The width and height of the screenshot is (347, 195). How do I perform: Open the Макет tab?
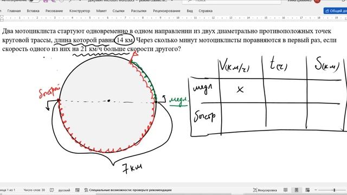[101, 11]
